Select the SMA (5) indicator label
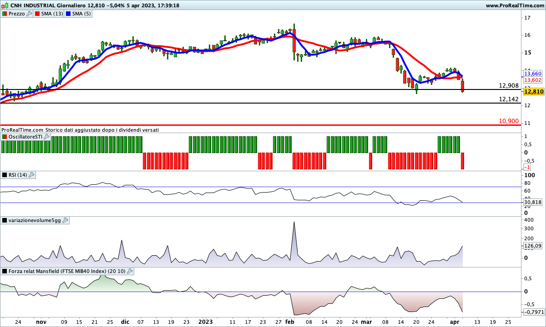 pos(82,14)
